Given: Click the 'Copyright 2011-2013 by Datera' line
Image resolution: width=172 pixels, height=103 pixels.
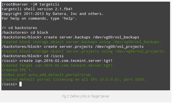Looking at the screenshot, I should click(52, 14).
